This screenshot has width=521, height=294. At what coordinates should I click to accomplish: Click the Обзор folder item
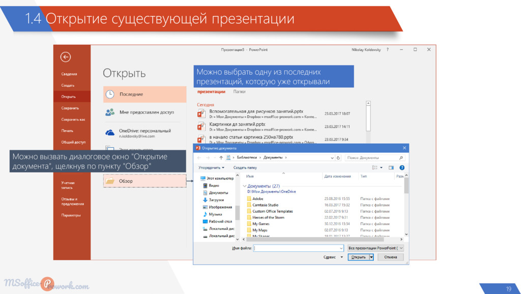[x=145, y=181]
